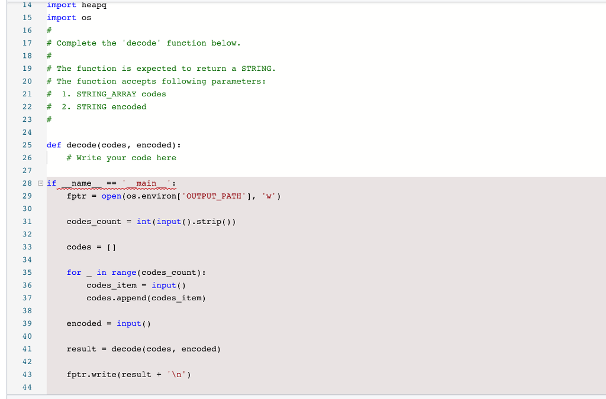The image size is (606, 399).
Task: Click line number 26 in the gutter
Action: tap(27, 158)
